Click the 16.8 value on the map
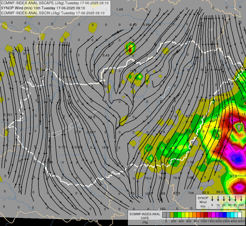Screen dimensions: 246x226 [x=133, y=71]
